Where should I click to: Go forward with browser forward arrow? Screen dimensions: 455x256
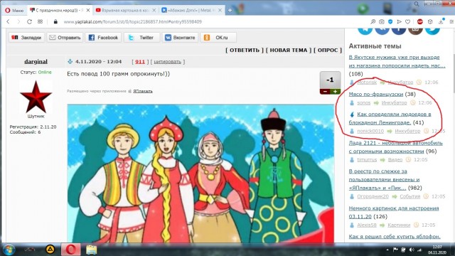[x=18, y=21]
